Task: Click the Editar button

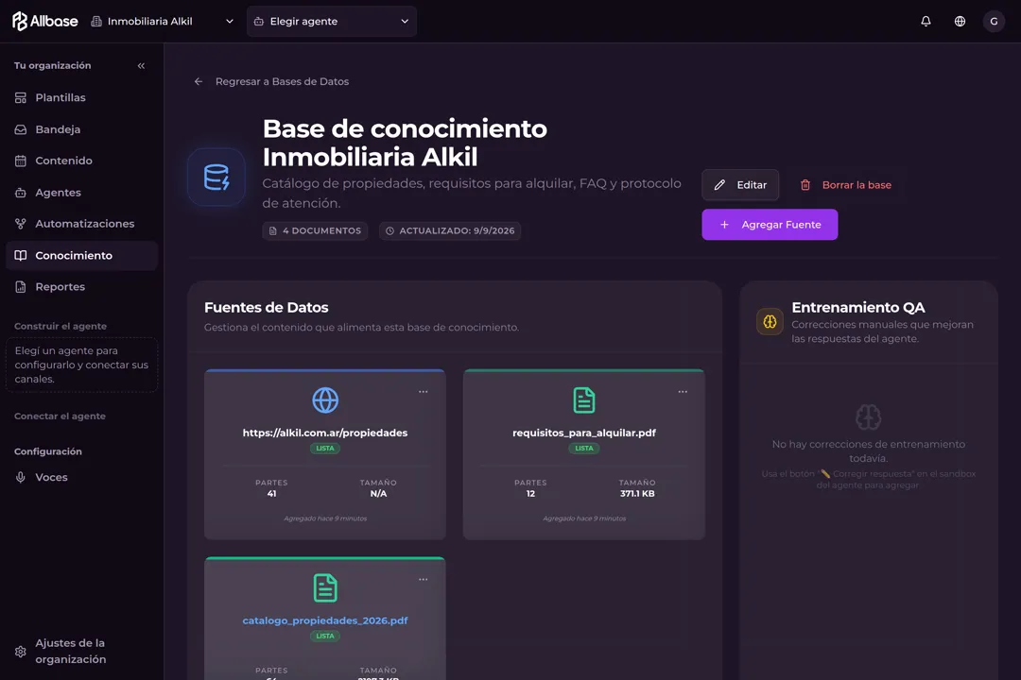Action: [x=740, y=185]
